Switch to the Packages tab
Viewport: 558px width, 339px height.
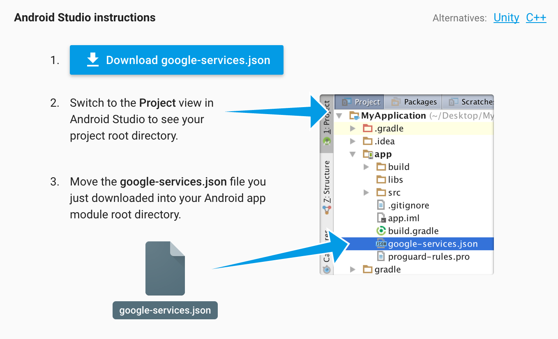coord(413,102)
